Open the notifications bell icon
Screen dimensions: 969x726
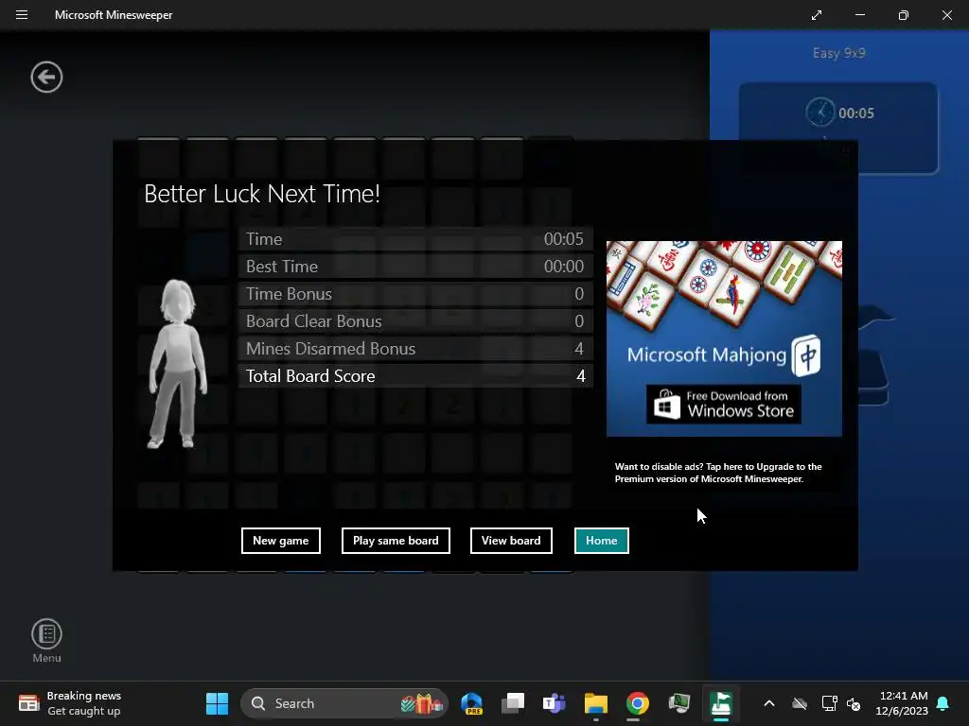(x=943, y=703)
